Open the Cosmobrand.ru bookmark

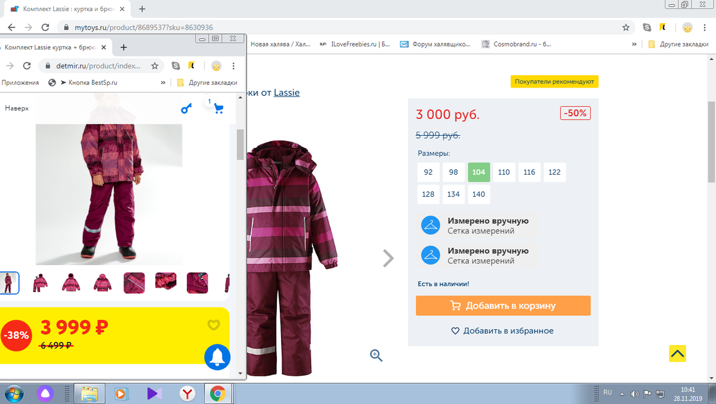coord(516,44)
